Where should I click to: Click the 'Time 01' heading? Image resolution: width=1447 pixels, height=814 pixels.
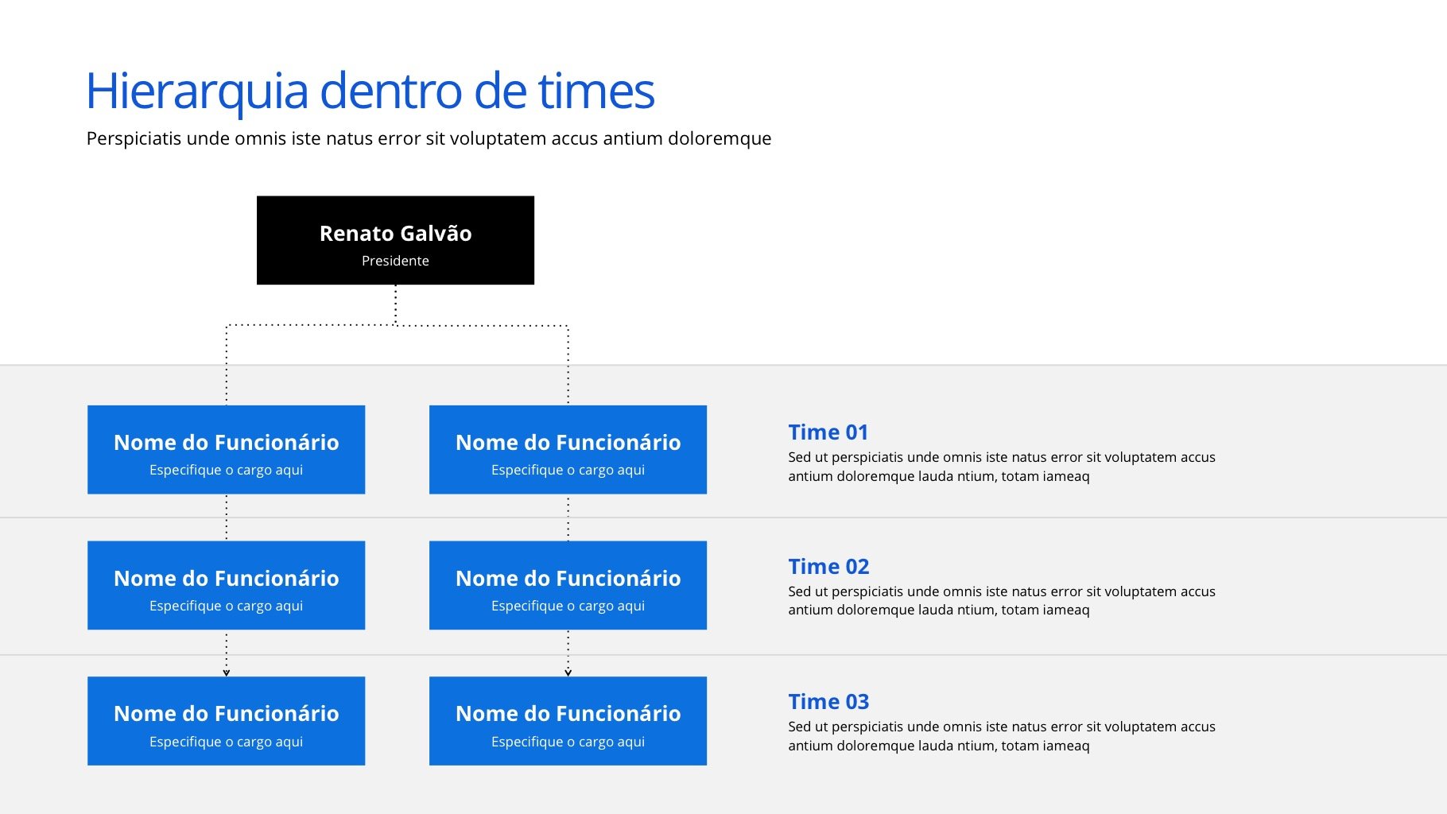tap(828, 432)
